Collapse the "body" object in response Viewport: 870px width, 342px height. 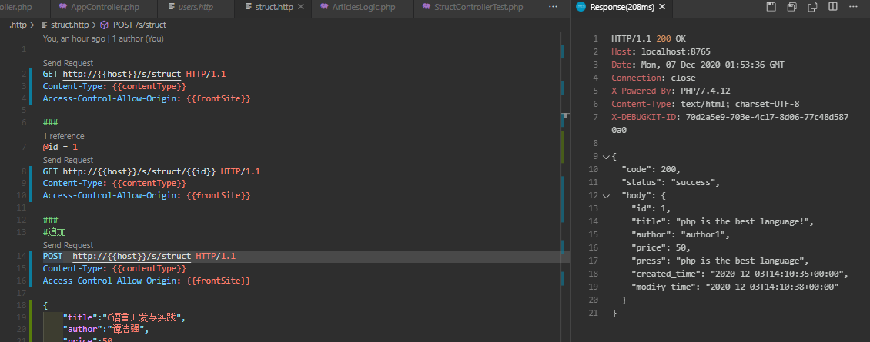[605, 196]
